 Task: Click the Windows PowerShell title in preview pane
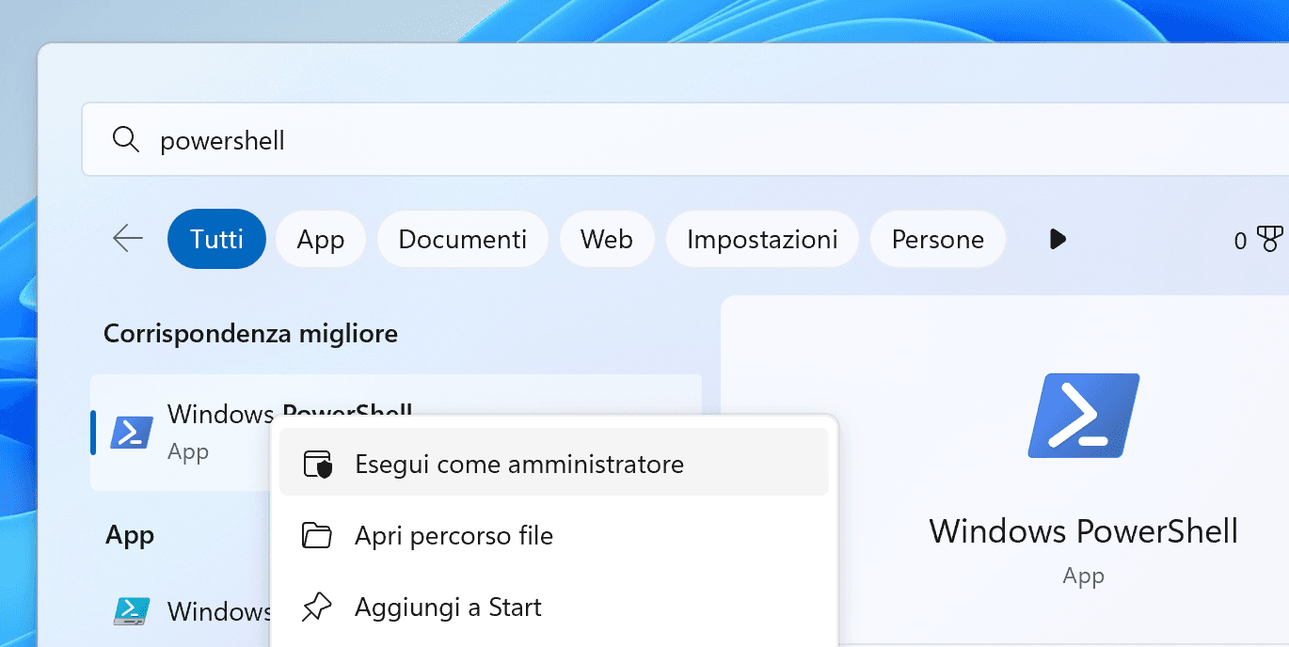[1084, 531]
